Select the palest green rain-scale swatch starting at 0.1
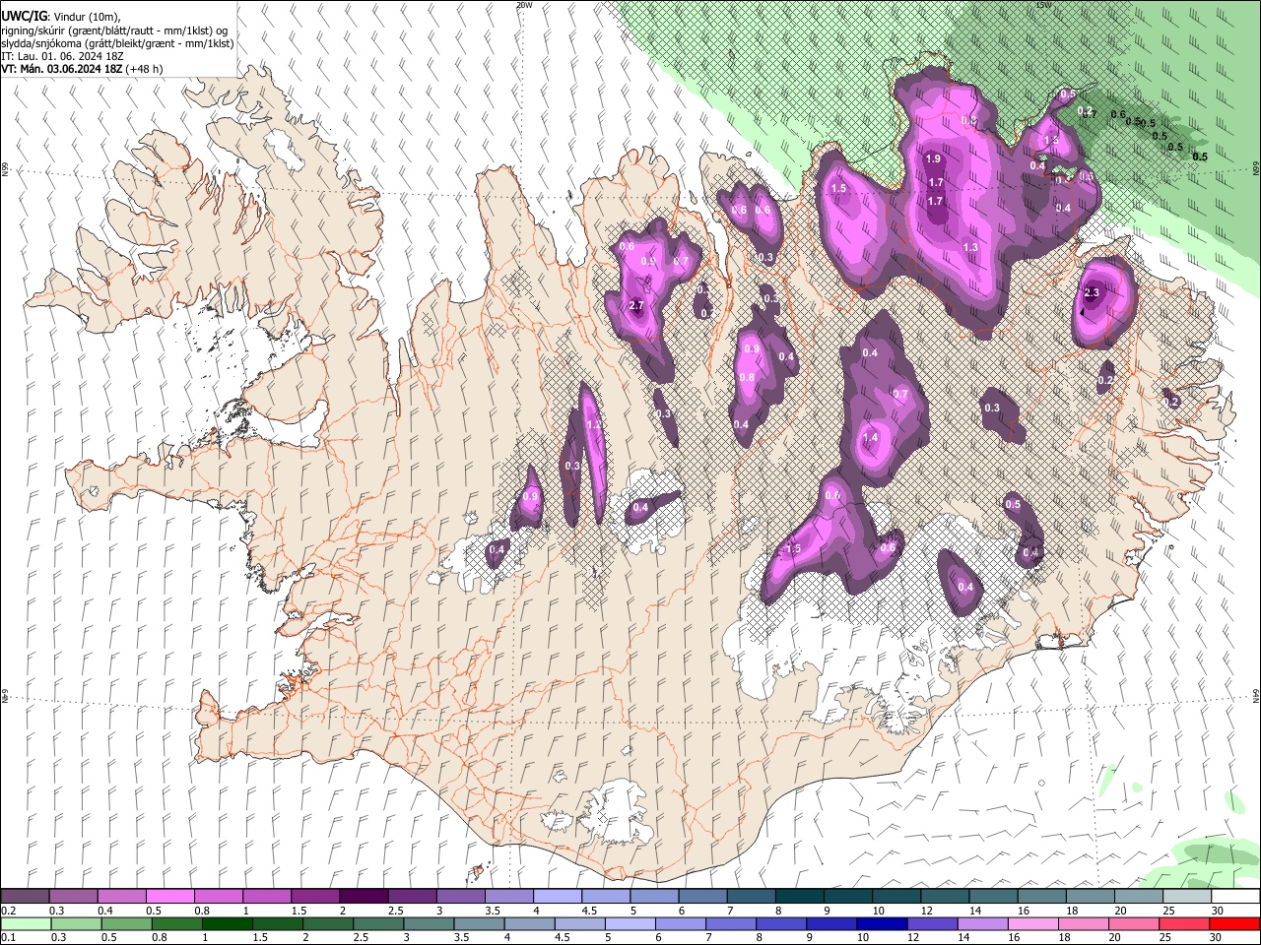 click(x=26, y=924)
